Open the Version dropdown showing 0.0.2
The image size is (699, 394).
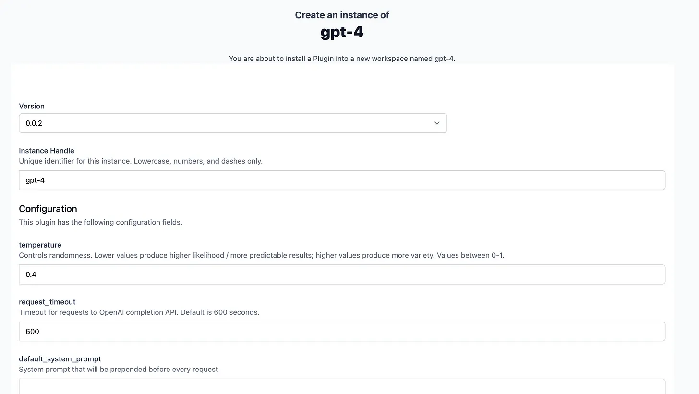[232, 123]
